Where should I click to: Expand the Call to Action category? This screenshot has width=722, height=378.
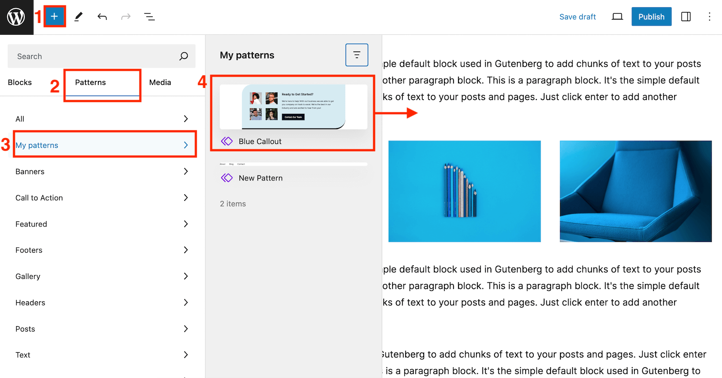tap(102, 198)
